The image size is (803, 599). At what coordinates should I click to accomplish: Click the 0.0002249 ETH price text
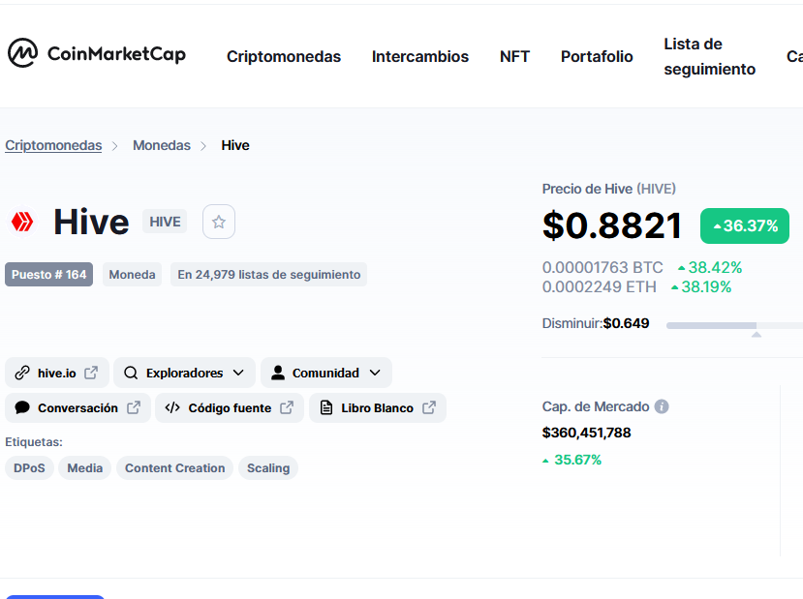click(x=600, y=286)
